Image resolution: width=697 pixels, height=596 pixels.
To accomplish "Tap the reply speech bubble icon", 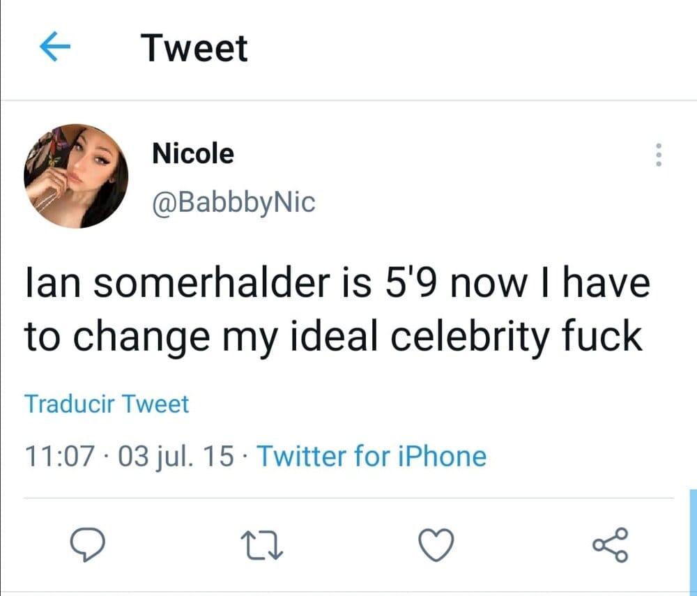I will [87, 544].
